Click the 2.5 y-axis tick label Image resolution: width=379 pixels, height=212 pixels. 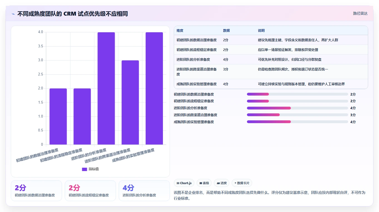[41, 74]
